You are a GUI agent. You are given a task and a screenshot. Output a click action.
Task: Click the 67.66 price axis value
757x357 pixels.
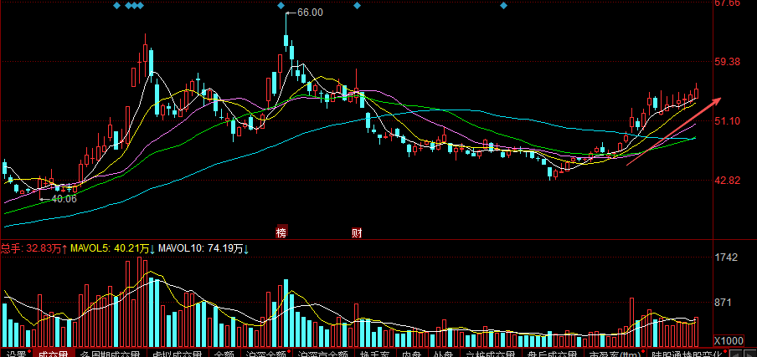pos(727,3)
